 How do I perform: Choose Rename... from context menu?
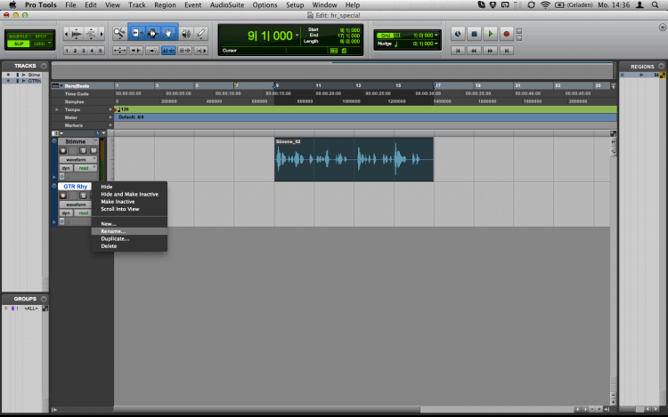coord(129,231)
